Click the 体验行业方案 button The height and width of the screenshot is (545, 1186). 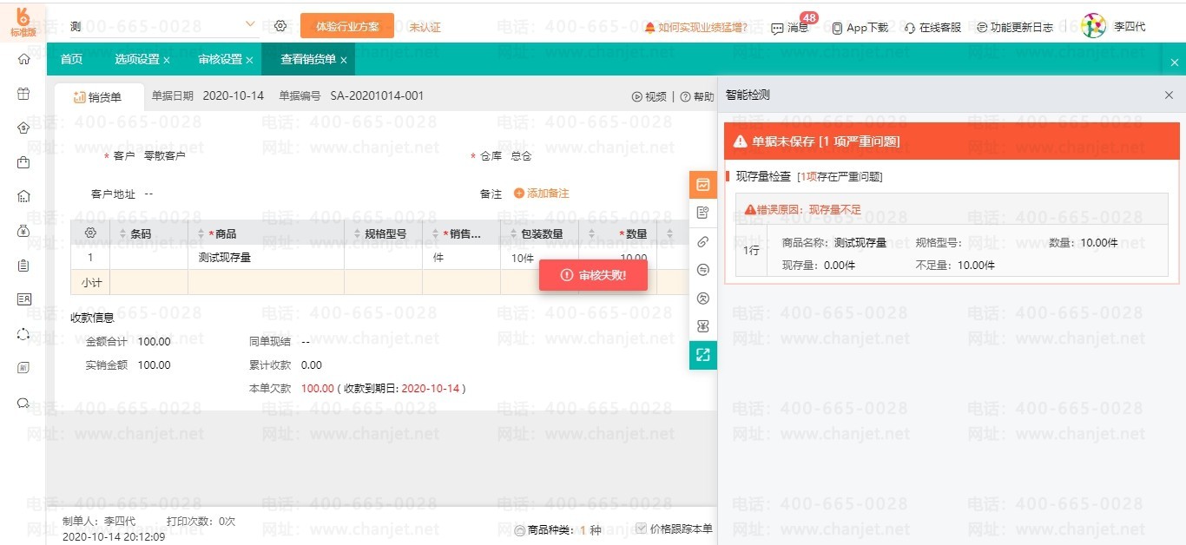coord(347,26)
